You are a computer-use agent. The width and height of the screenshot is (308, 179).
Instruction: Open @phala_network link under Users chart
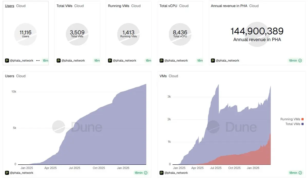22,173
